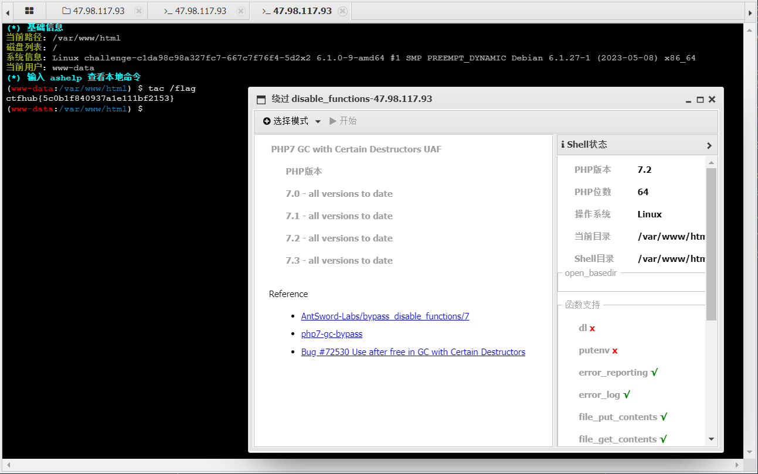
Task: Click the 开始 start button
Action: 343,121
